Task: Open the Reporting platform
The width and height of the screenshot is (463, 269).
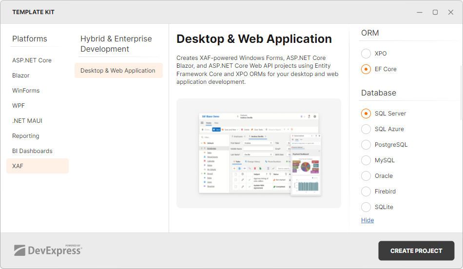Action: pos(38,136)
